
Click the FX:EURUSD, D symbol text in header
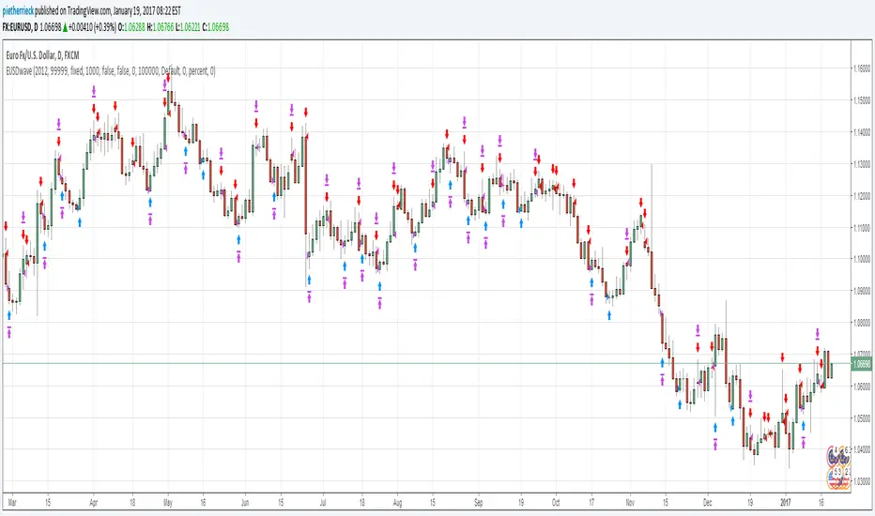[20, 27]
